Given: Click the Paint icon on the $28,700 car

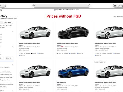Looking at the screenshot, I should point(95,53).
